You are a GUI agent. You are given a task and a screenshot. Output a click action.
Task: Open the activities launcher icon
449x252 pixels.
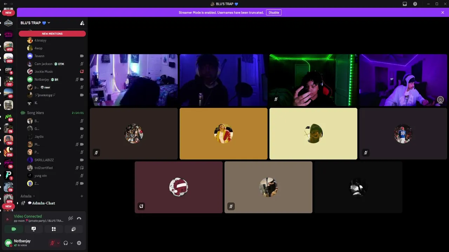[x=54, y=229]
